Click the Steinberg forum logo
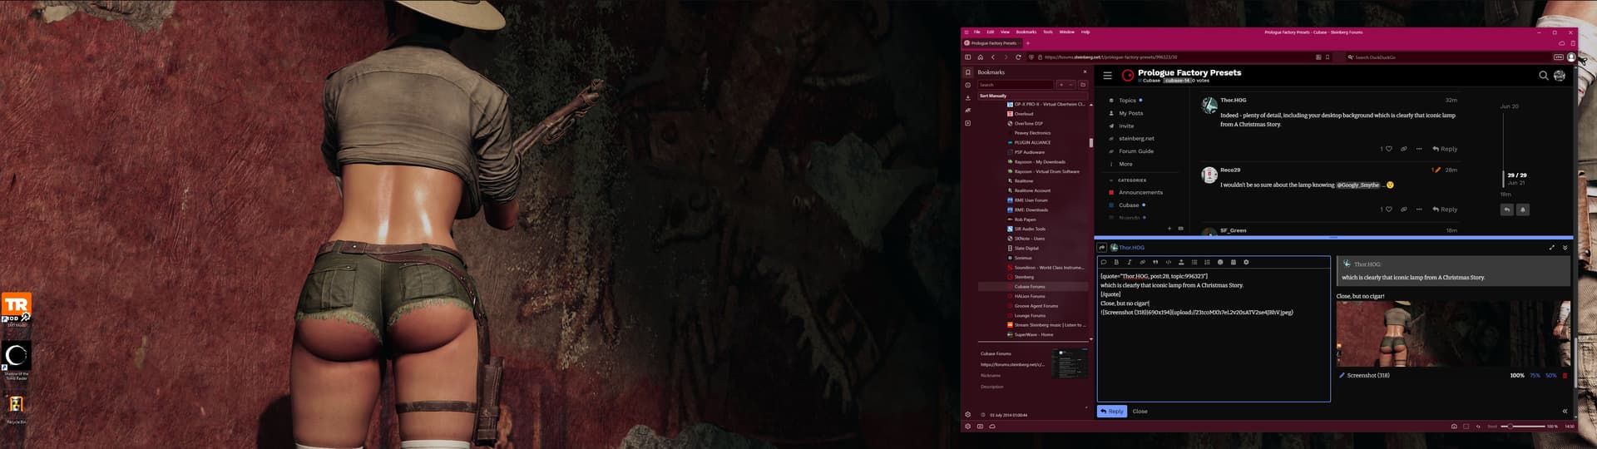1597x449 pixels. pyautogui.click(x=1128, y=76)
